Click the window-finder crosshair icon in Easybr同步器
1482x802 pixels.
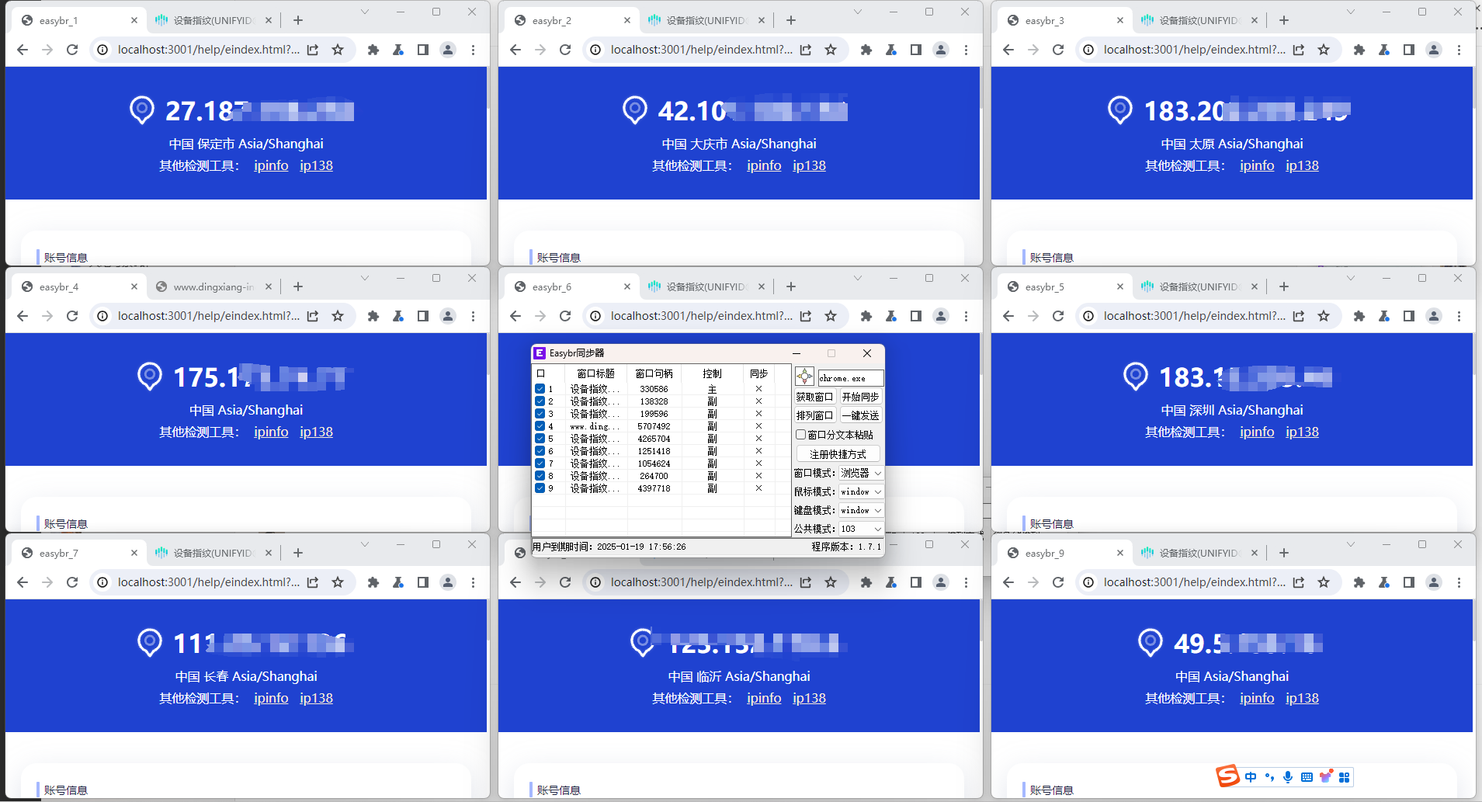804,377
